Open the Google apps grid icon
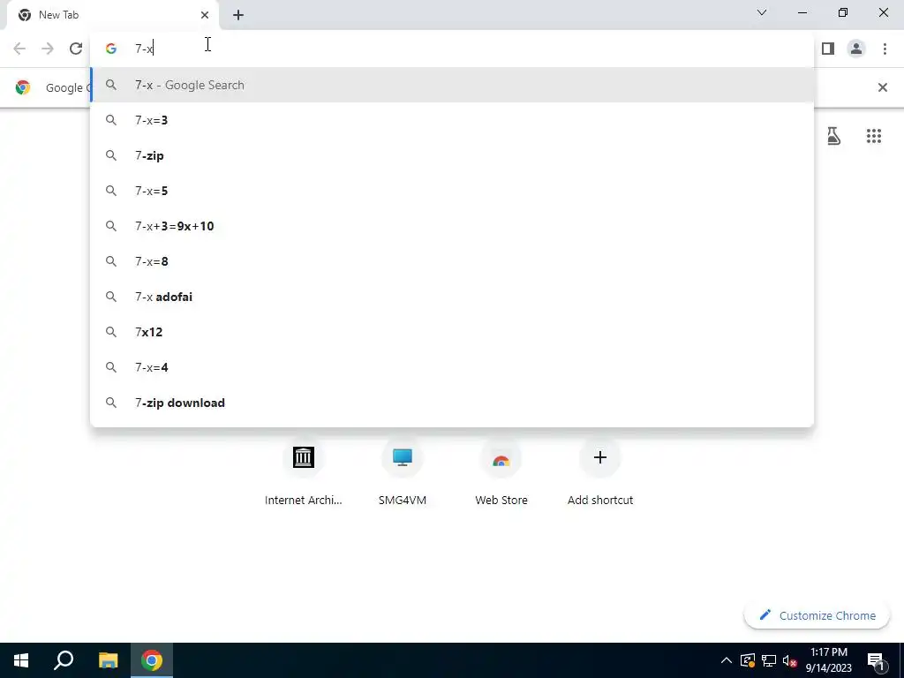The image size is (904, 678). 873,136
